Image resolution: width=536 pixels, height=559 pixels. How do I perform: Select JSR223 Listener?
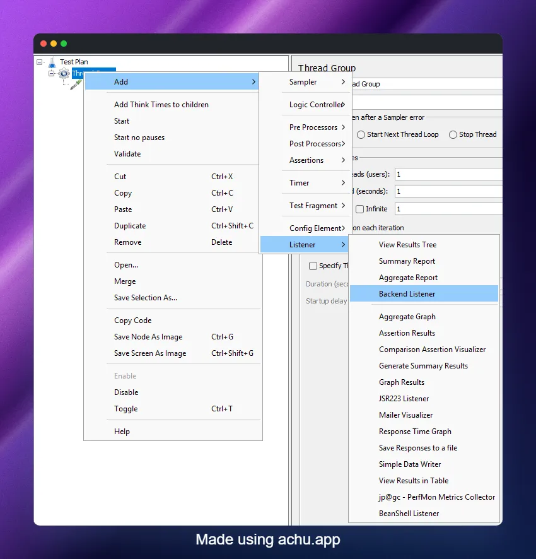[424, 399]
